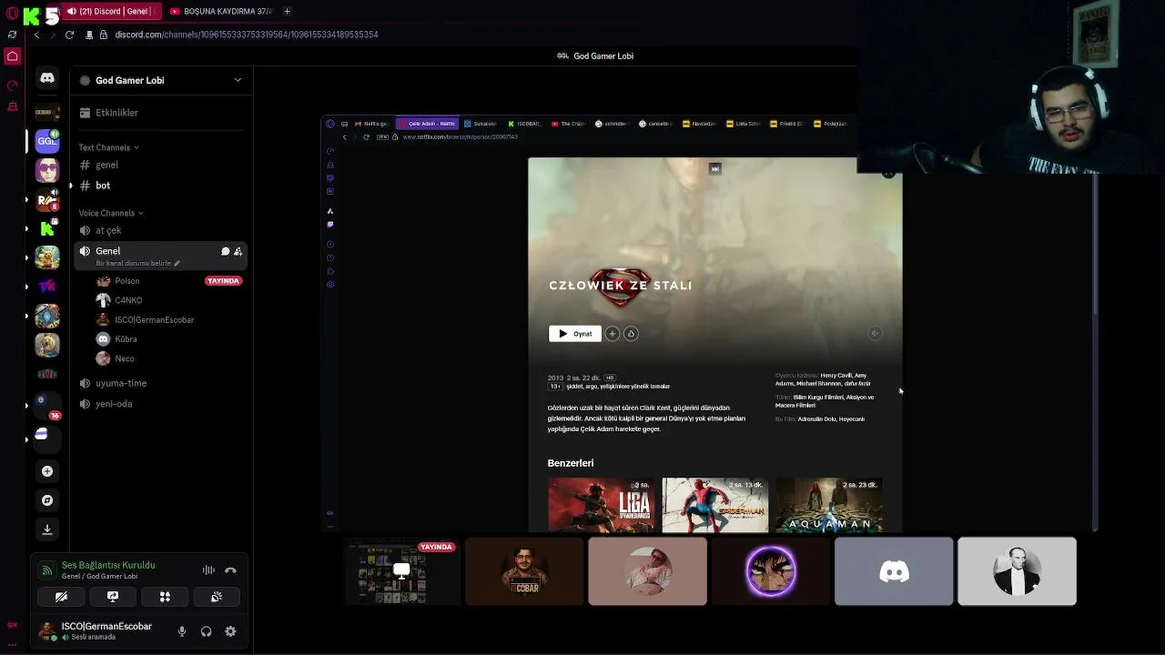
Task: Toggle camera on in voice panel
Action: pyautogui.click(x=61, y=597)
